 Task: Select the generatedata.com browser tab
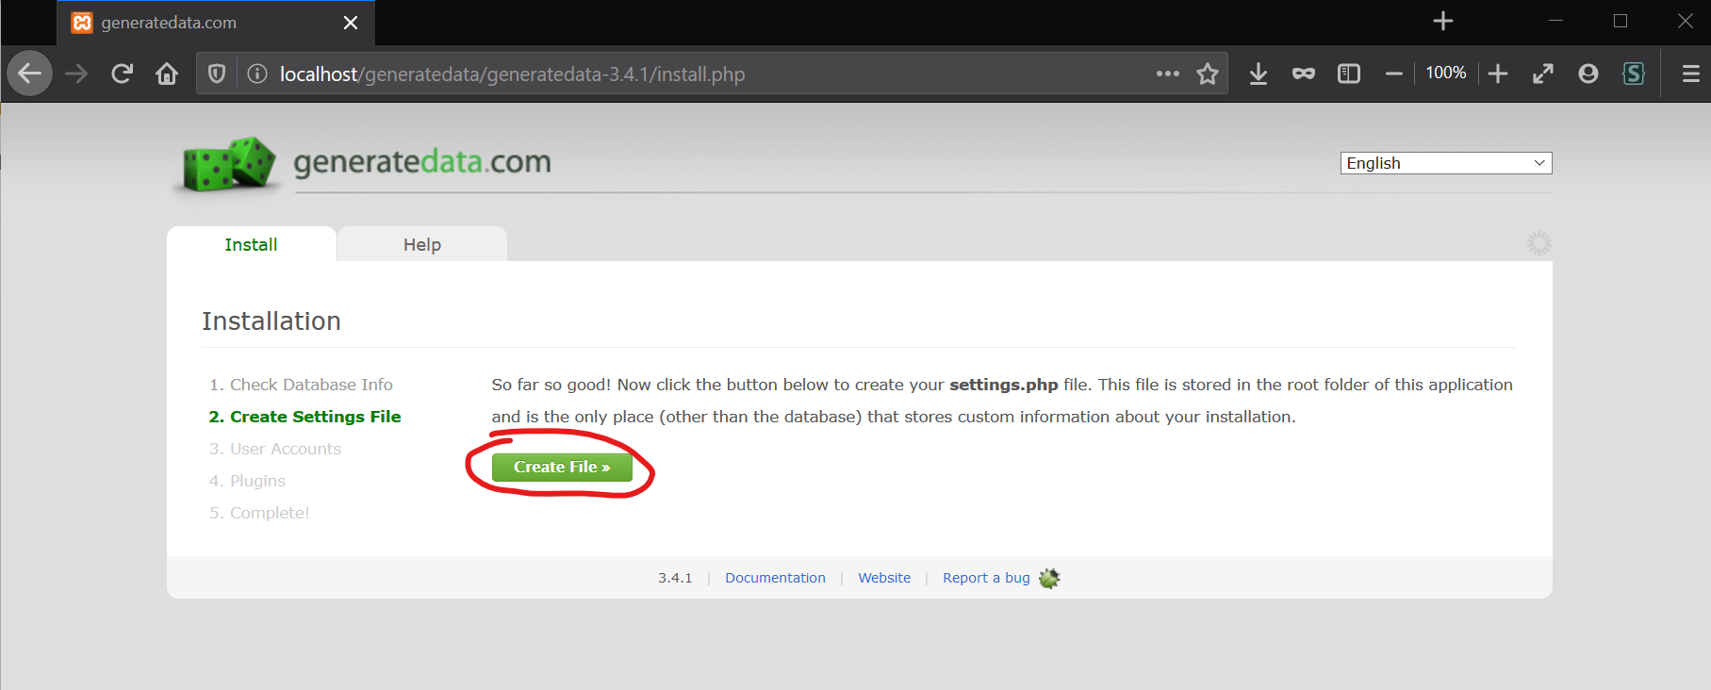216,23
